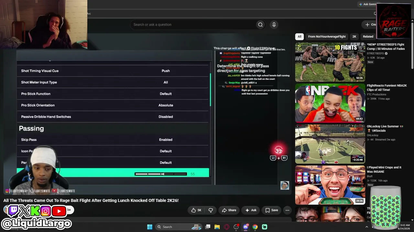The height and width of the screenshot is (232, 414).
Task: Open 'FlightReacts Funniest NBA2K Clips' title
Action: tap(387, 88)
